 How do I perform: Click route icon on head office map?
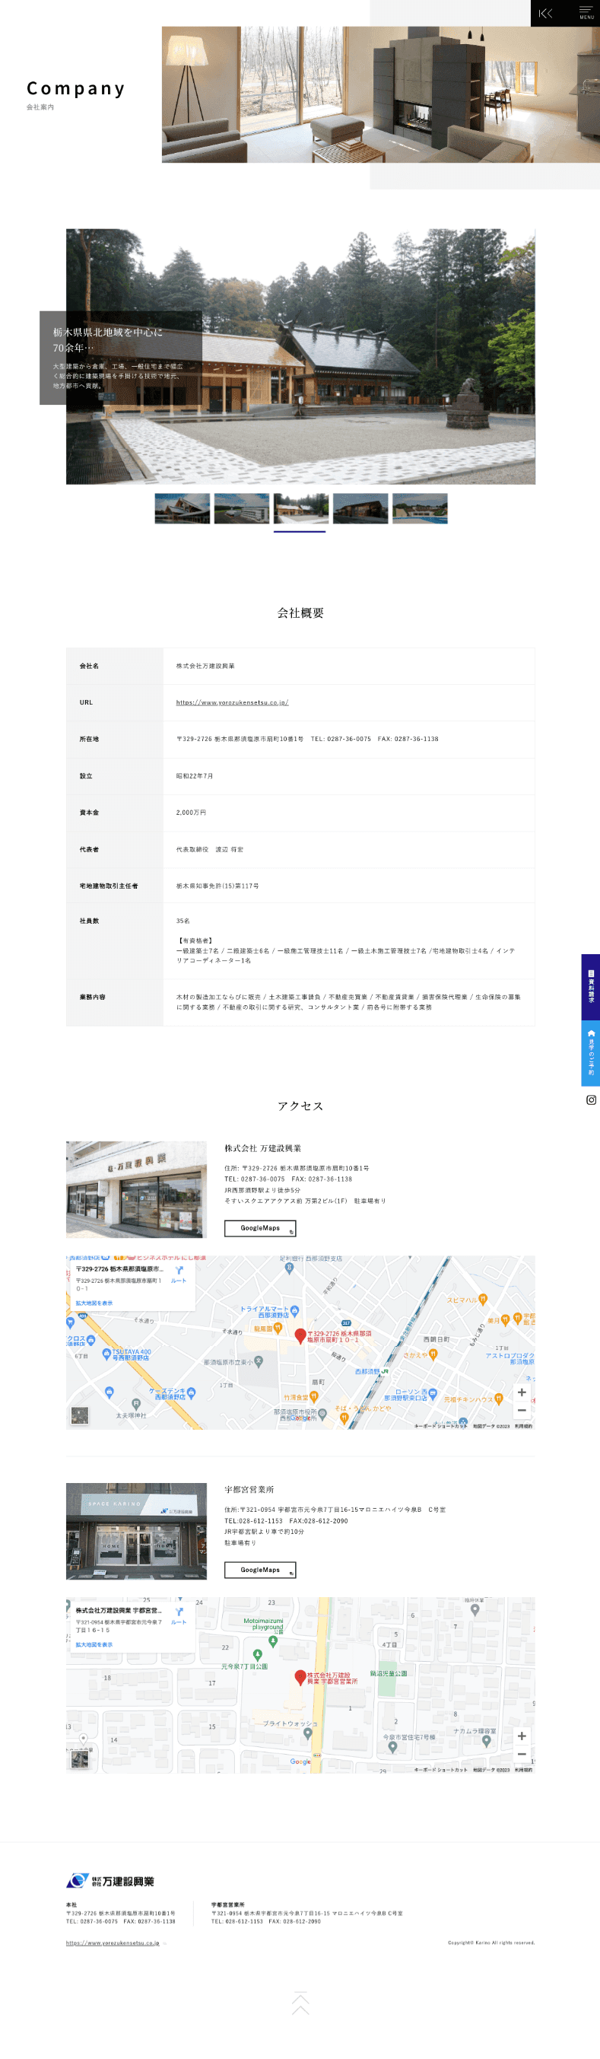coord(179,1271)
